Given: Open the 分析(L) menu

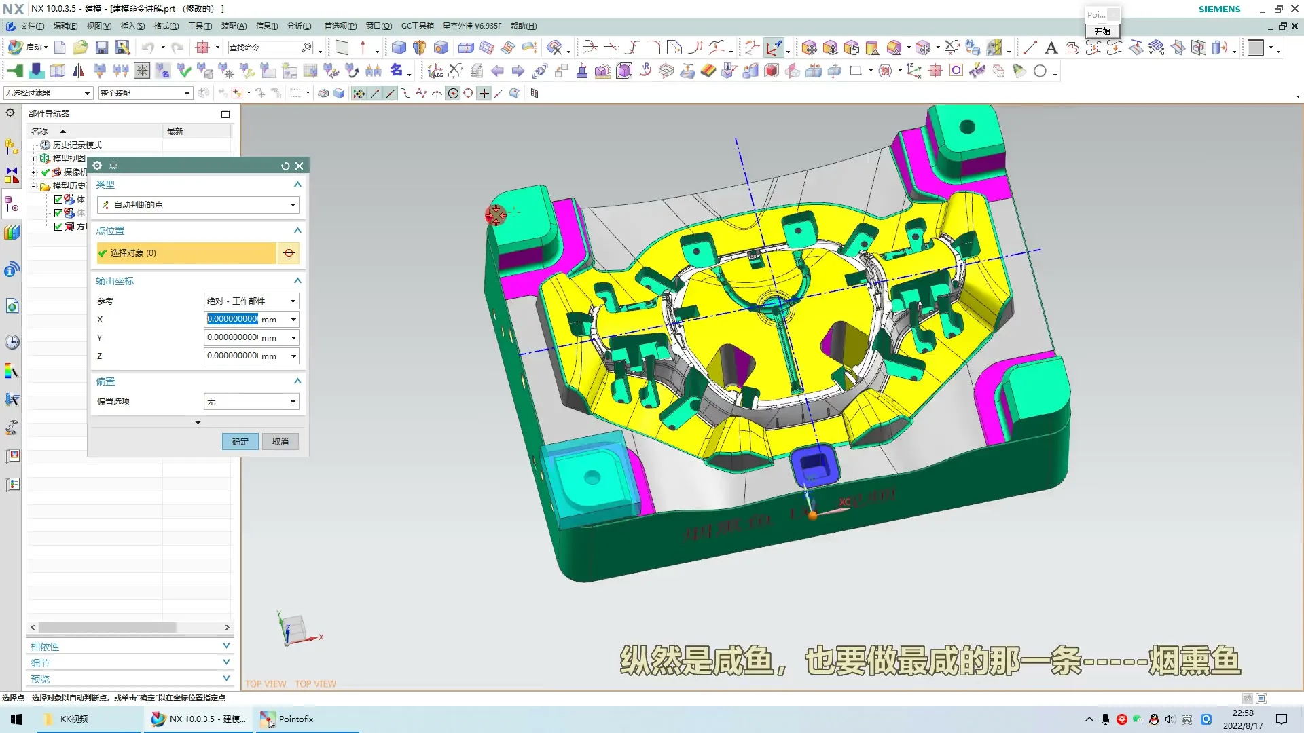Looking at the screenshot, I should click(x=299, y=26).
